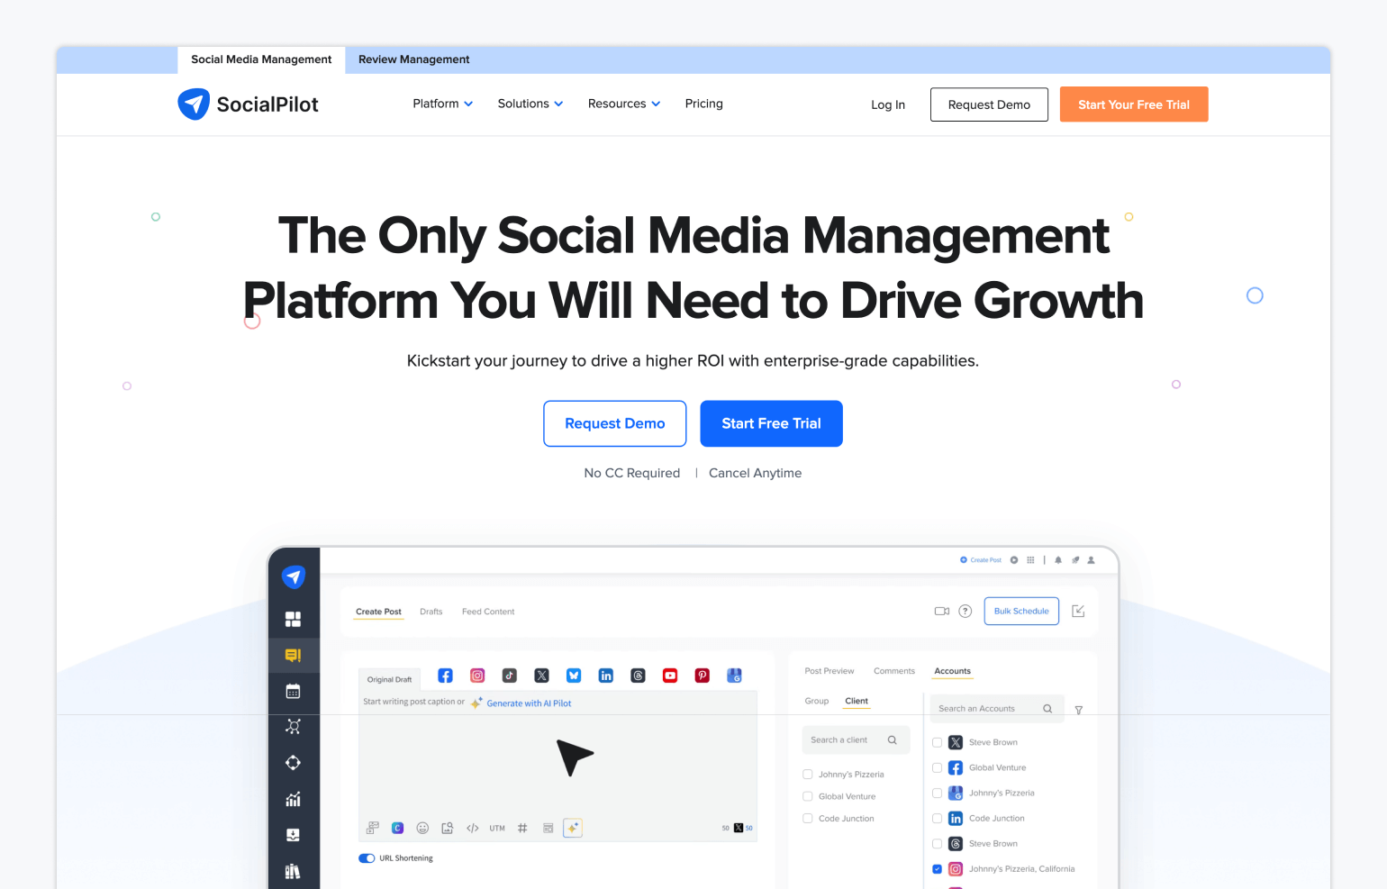Click the collapse arrow icon beside Bulk Schedule
1387x889 pixels.
(1078, 611)
